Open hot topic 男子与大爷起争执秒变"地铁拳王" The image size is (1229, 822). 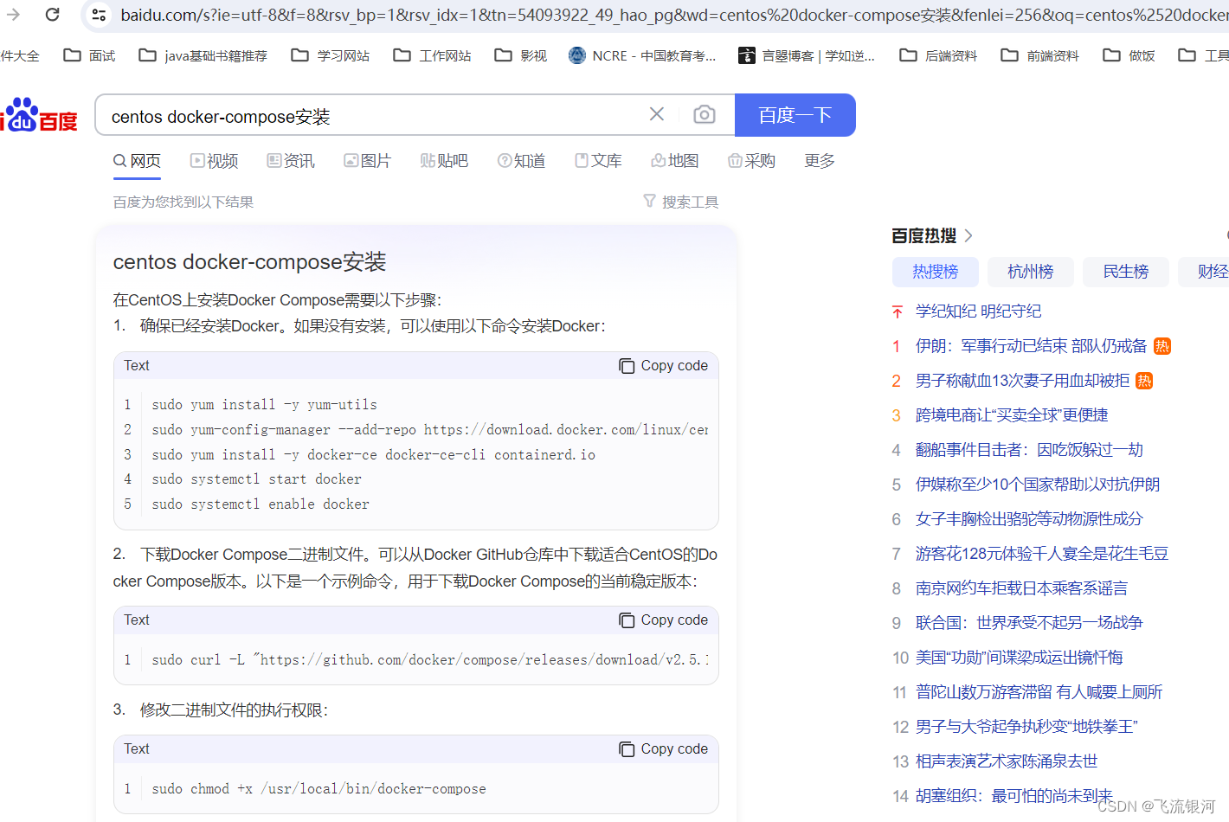tap(1026, 727)
